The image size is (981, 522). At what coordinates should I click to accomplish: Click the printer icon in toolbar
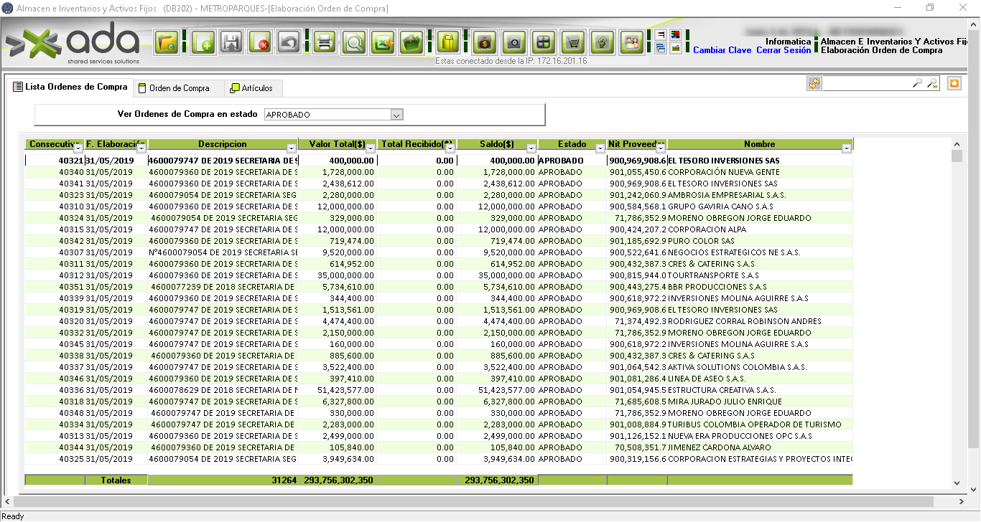[325, 43]
